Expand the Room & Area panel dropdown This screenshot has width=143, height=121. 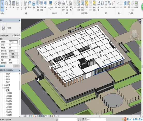pos(85,14)
